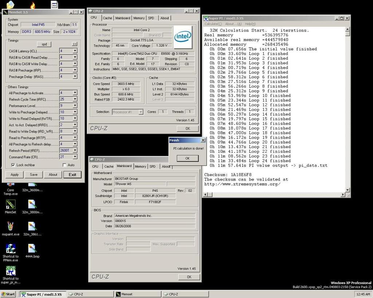This screenshot has width=373, height=298.
Task: Click the Super PI vertical scrollbar up arrow
Action: (x=348, y=29)
